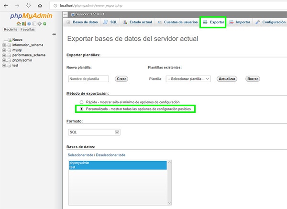The image size is (287, 209).
Task: Open test database in navigation tree
Action: click(15, 66)
